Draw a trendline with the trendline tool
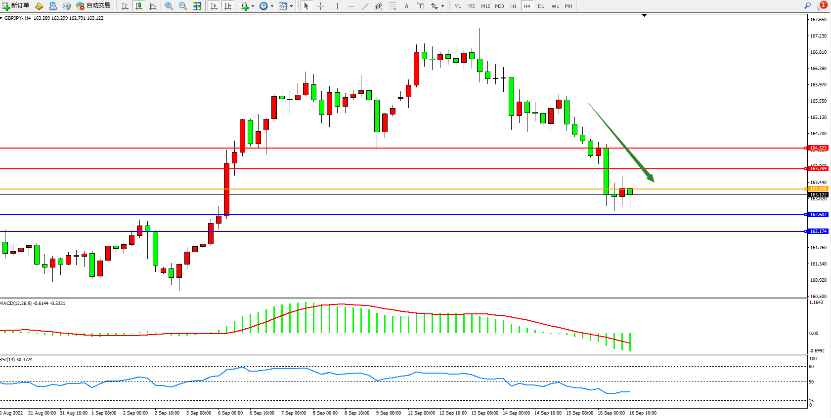 pyautogui.click(x=365, y=6)
